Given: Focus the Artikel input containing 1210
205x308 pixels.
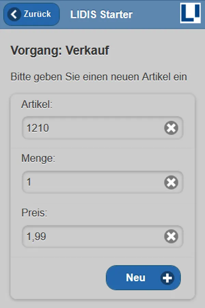Looking at the screenshot, I should coord(92,128).
